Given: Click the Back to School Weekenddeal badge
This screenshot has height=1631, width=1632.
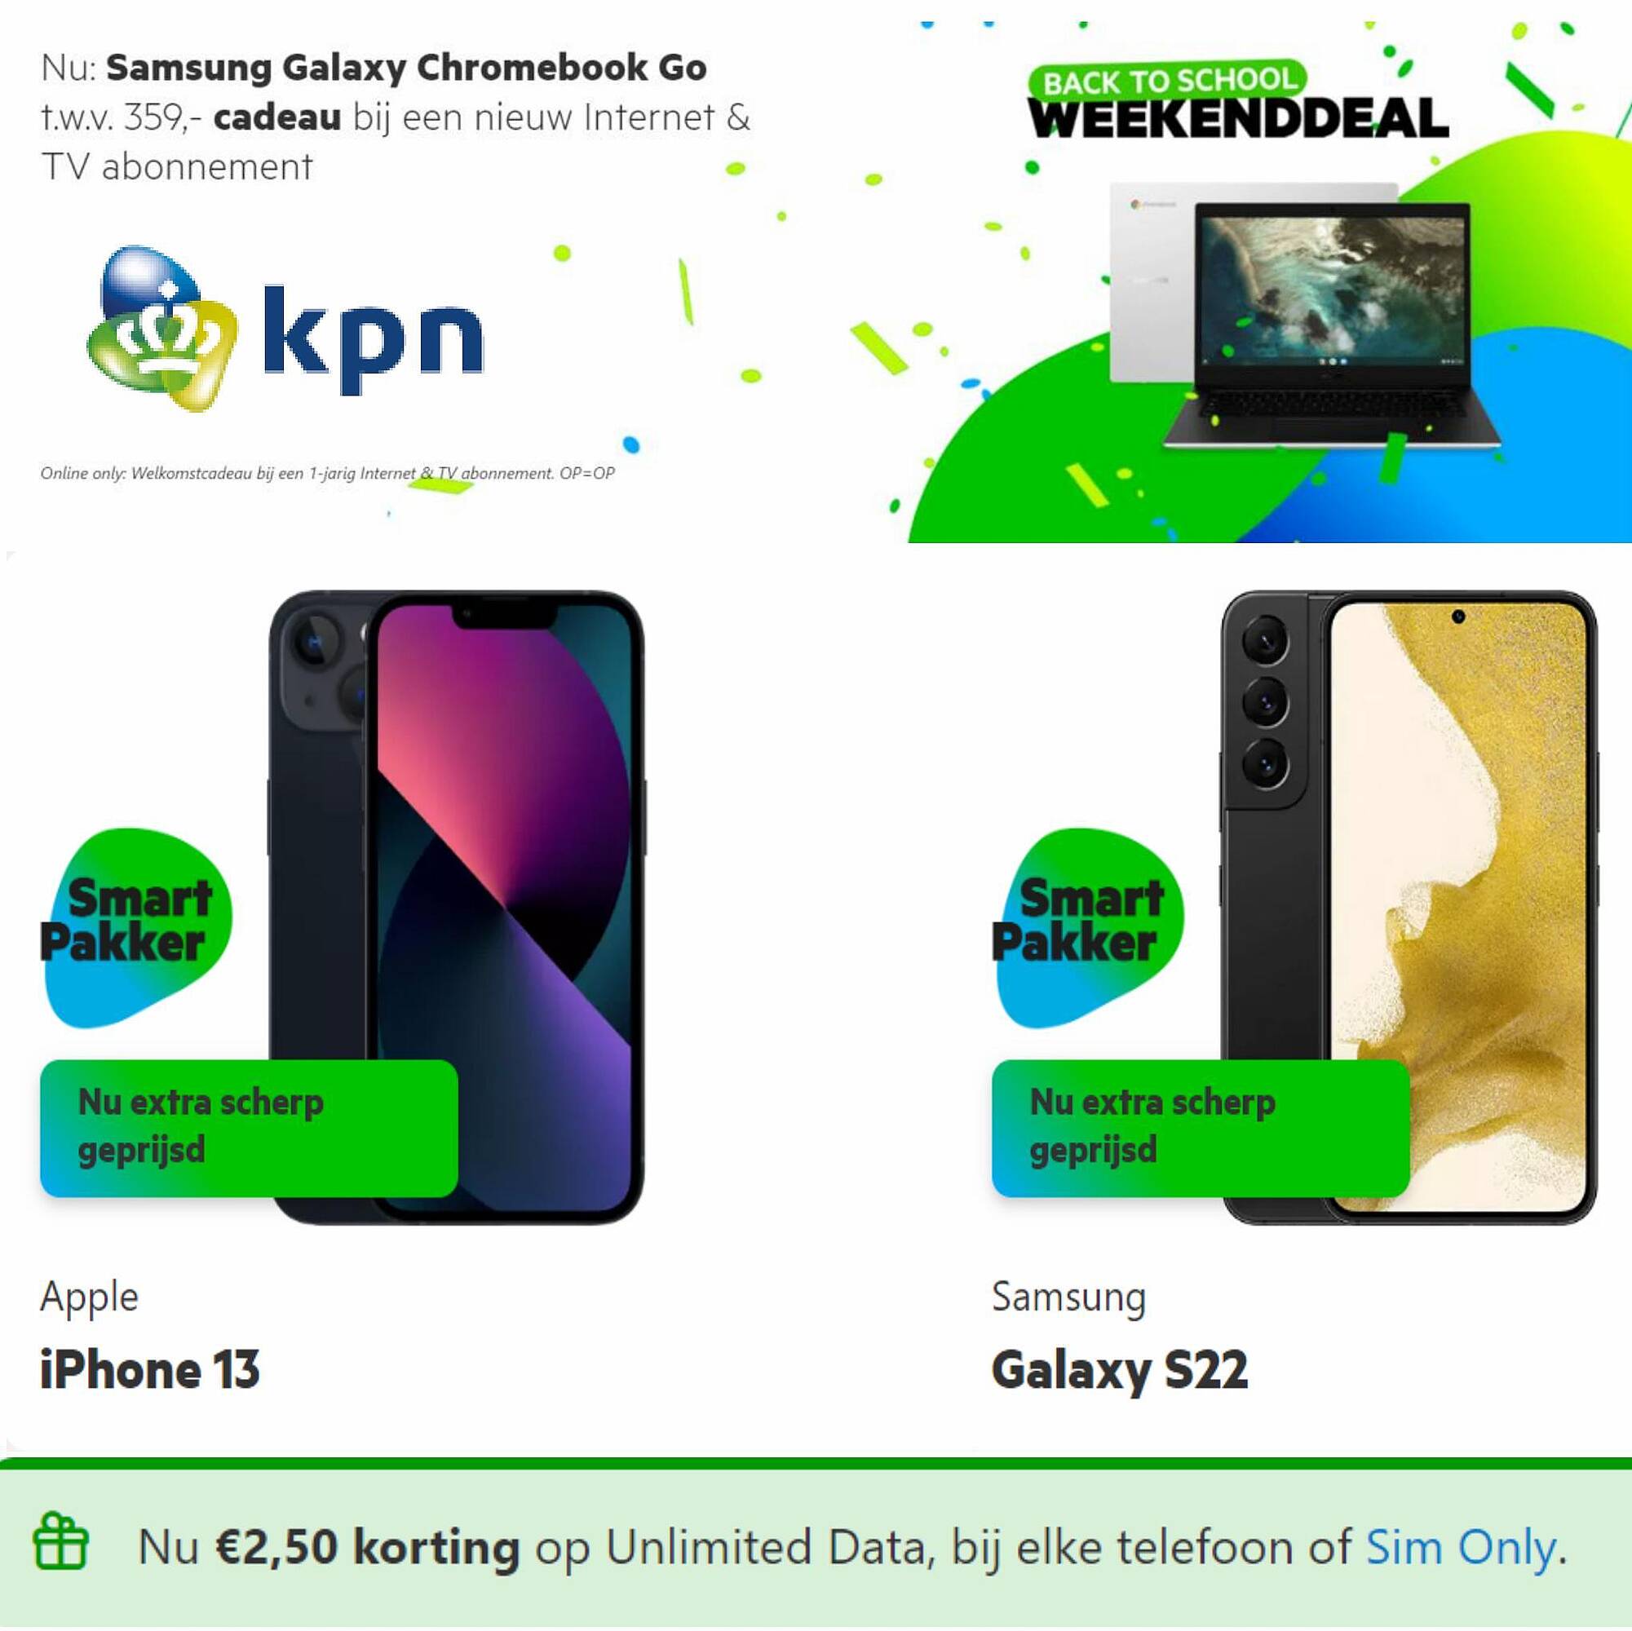Looking at the screenshot, I should (x=1237, y=99).
